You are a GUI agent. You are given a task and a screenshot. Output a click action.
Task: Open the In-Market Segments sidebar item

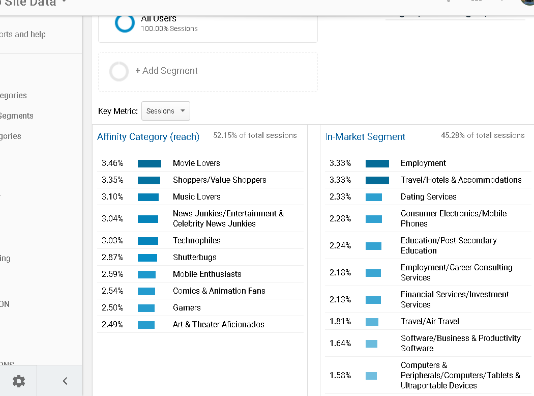(17, 116)
